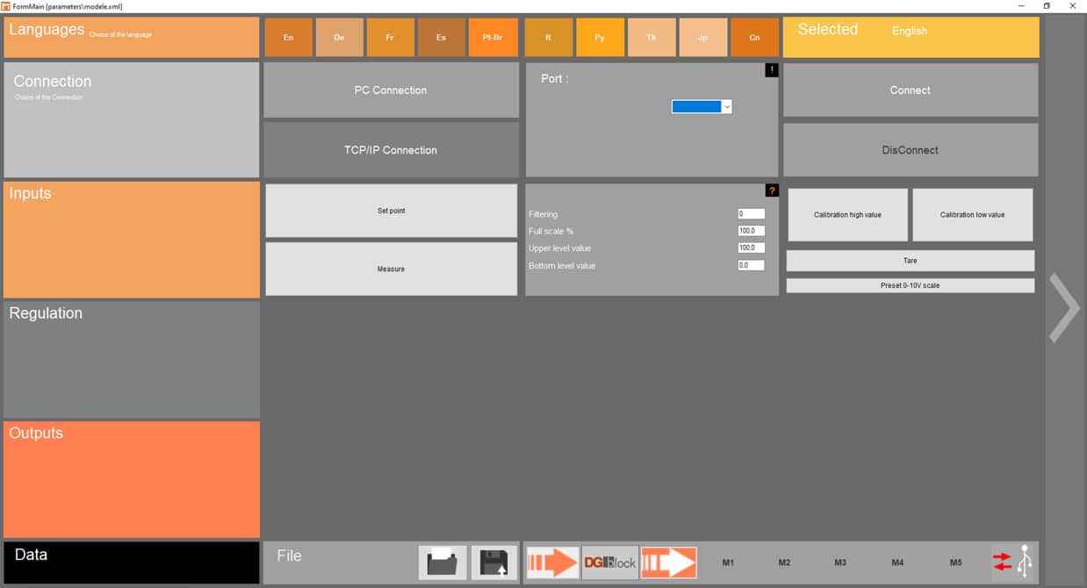Click the Filtering value field
The image size is (1087, 588).
click(x=751, y=214)
